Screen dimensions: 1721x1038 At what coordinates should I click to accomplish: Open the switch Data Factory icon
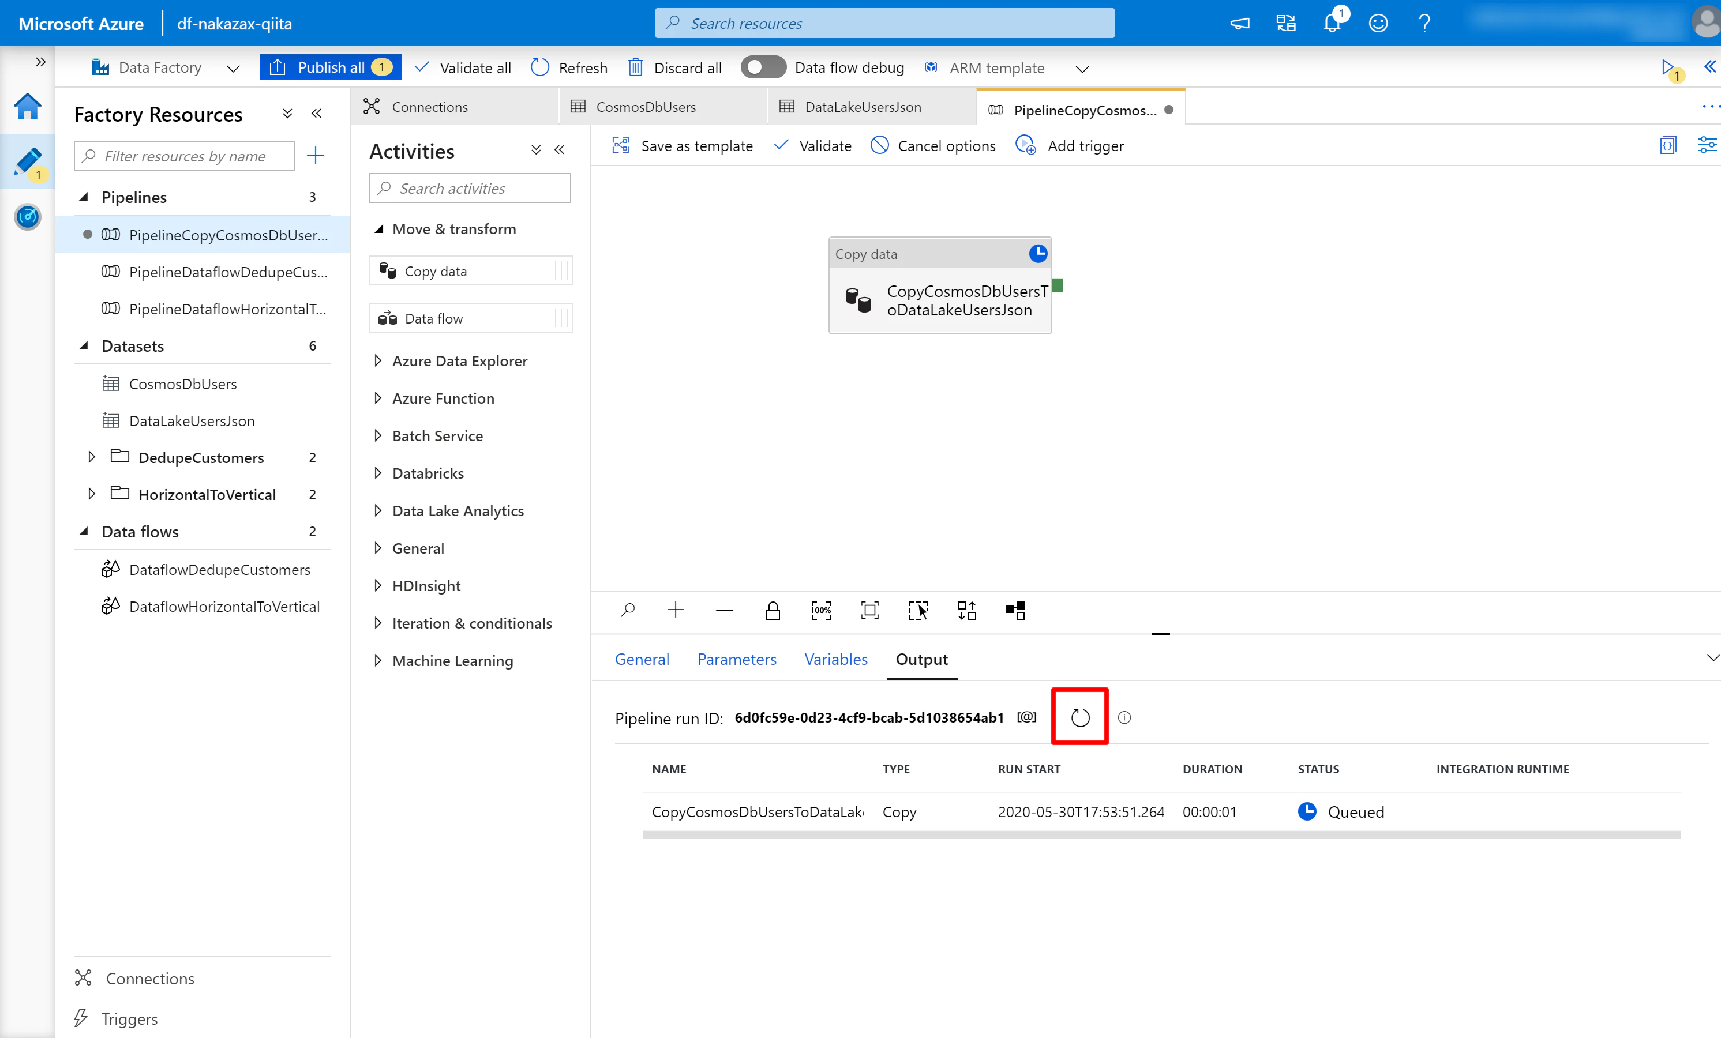(1286, 23)
